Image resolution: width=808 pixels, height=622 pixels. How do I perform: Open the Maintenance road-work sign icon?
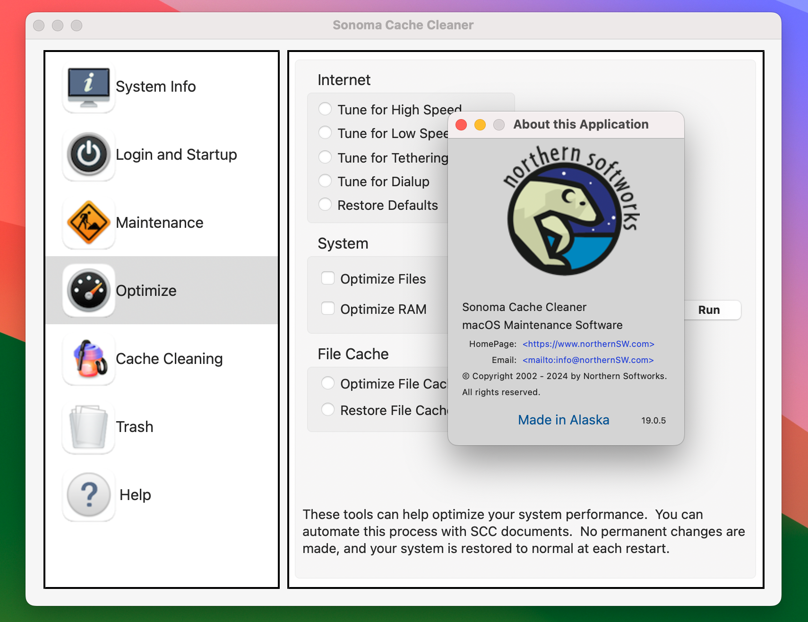tap(89, 223)
